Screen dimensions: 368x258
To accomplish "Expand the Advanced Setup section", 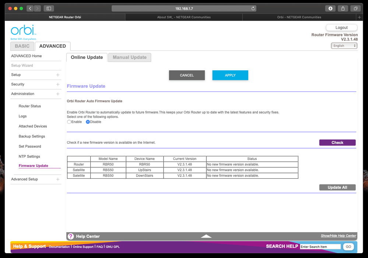I will tap(58, 179).
